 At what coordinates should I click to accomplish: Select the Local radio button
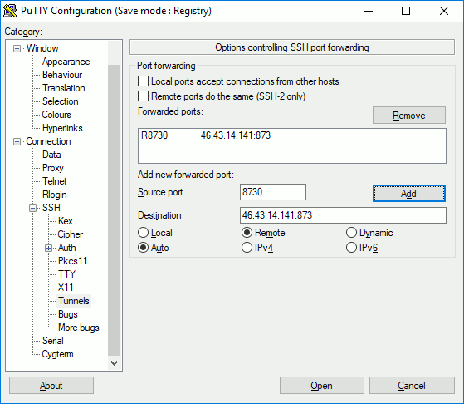click(x=144, y=233)
